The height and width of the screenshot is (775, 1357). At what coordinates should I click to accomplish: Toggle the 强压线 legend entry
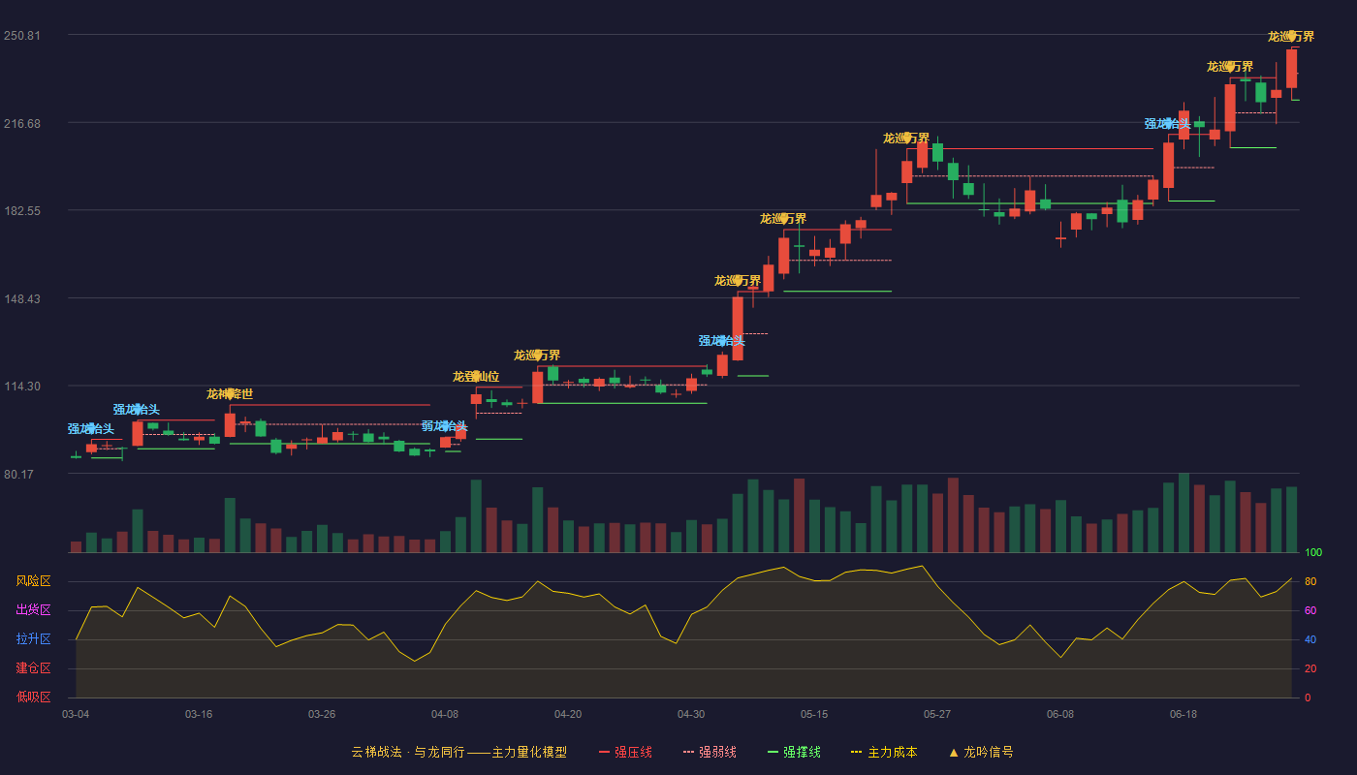(x=625, y=752)
